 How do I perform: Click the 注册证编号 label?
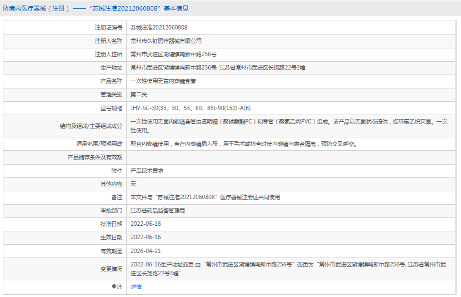(108, 28)
